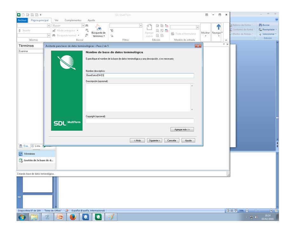
Task: Open Paint from the taskbar
Action: tap(111, 217)
